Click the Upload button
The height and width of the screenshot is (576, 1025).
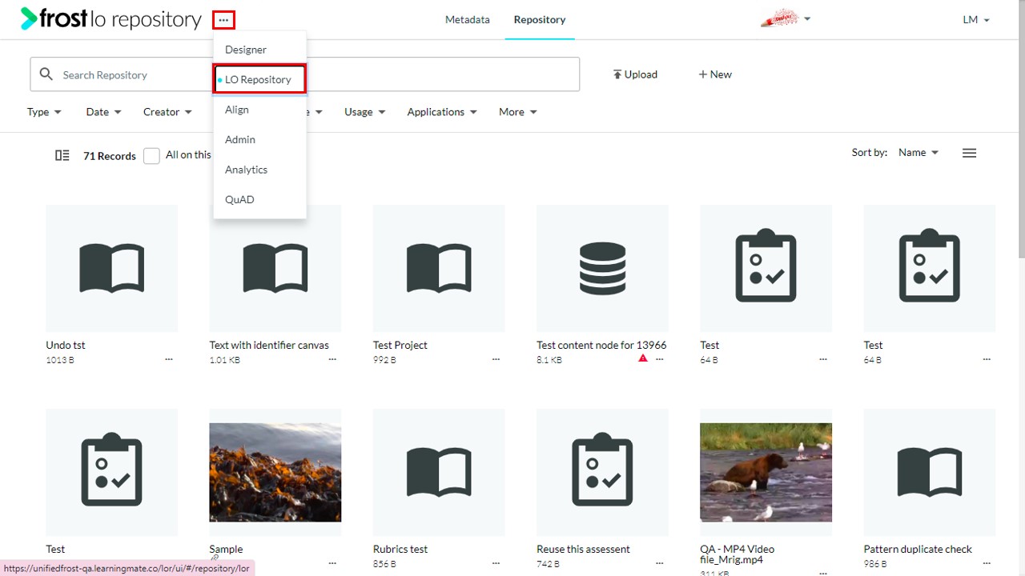point(635,74)
